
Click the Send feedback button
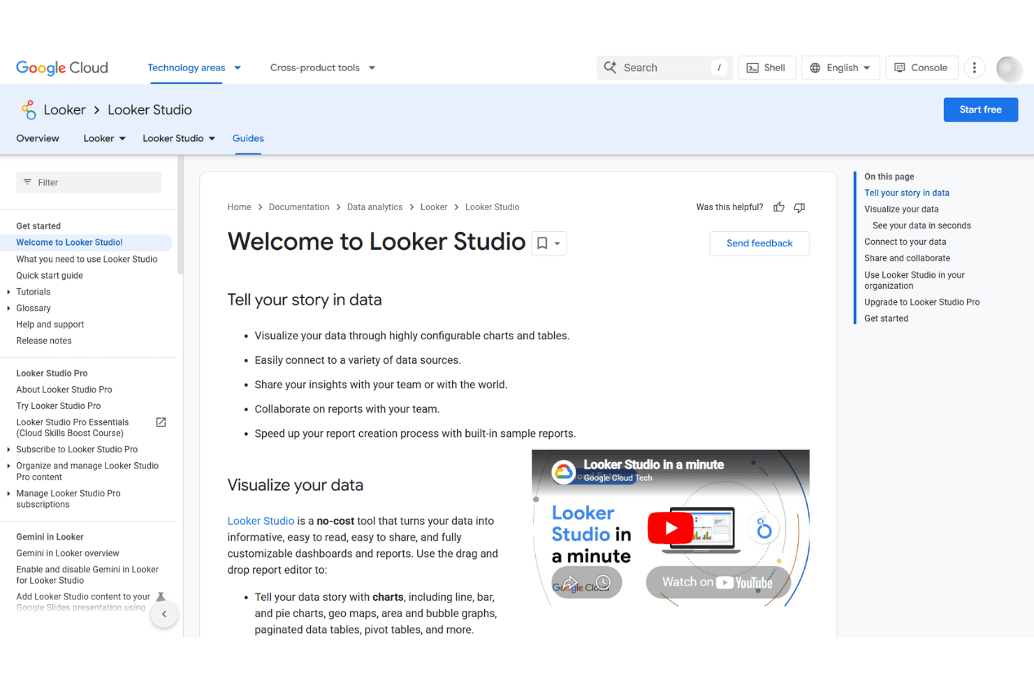[x=759, y=243]
